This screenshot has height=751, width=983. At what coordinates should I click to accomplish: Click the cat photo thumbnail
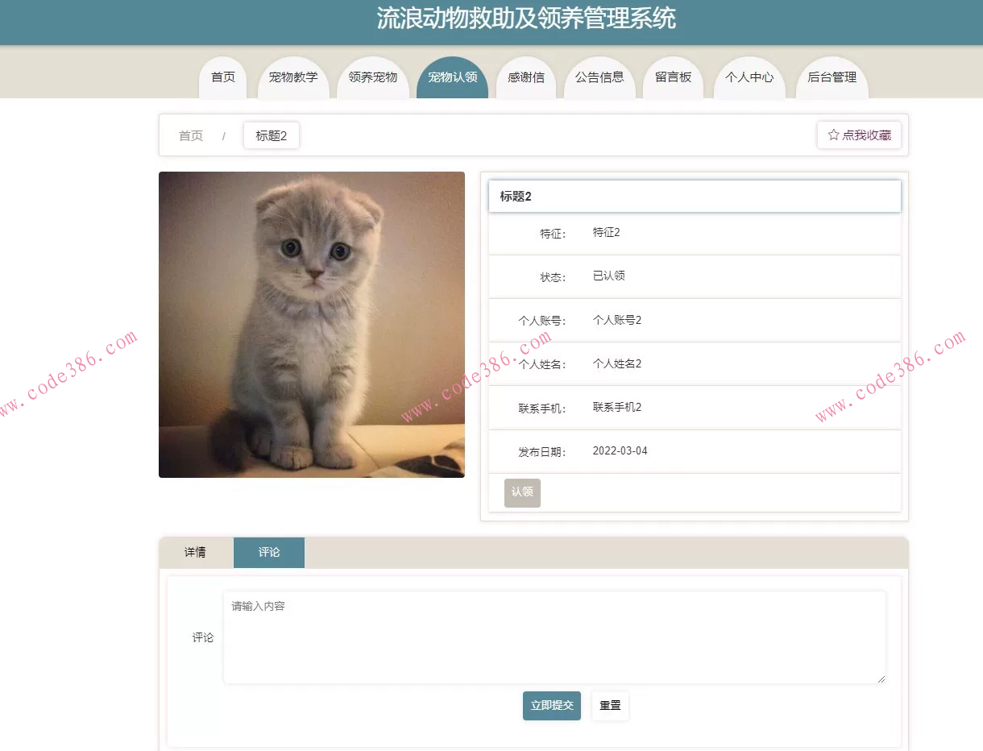pyautogui.click(x=311, y=324)
